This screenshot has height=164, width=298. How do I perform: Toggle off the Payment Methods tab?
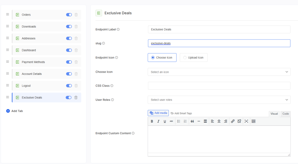coord(69,62)
